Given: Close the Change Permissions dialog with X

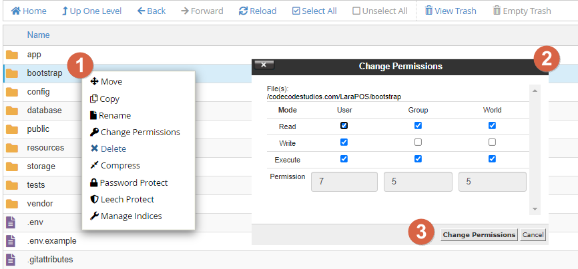Looking at the screenshot, I should (x=264, y=65).
